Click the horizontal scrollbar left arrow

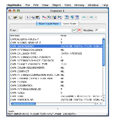(x=97, y=104)
